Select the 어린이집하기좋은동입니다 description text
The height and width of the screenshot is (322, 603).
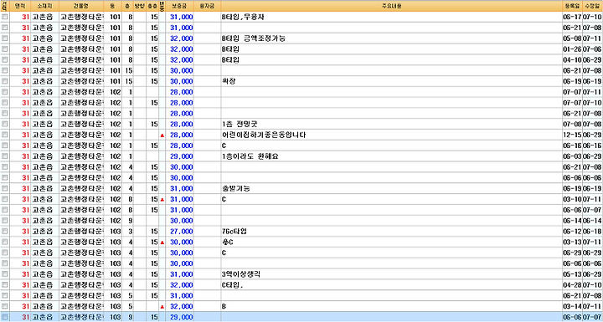click(x=264, y=135)
